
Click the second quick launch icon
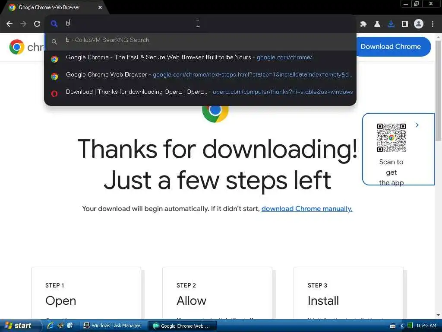pos(60,326)
